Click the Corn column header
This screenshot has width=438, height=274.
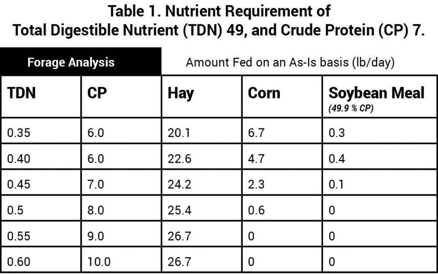coord(264,93)
